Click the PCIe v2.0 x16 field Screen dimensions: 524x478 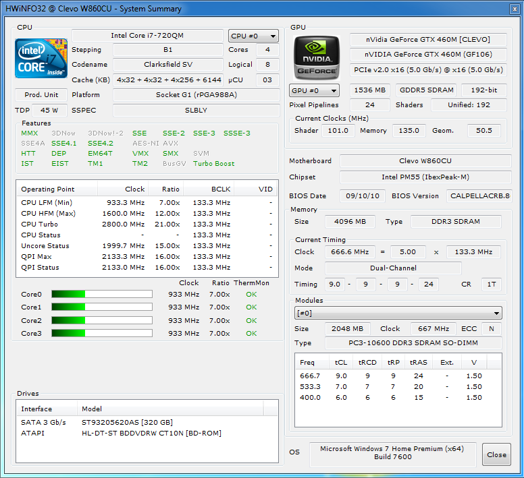pos(428,69)
